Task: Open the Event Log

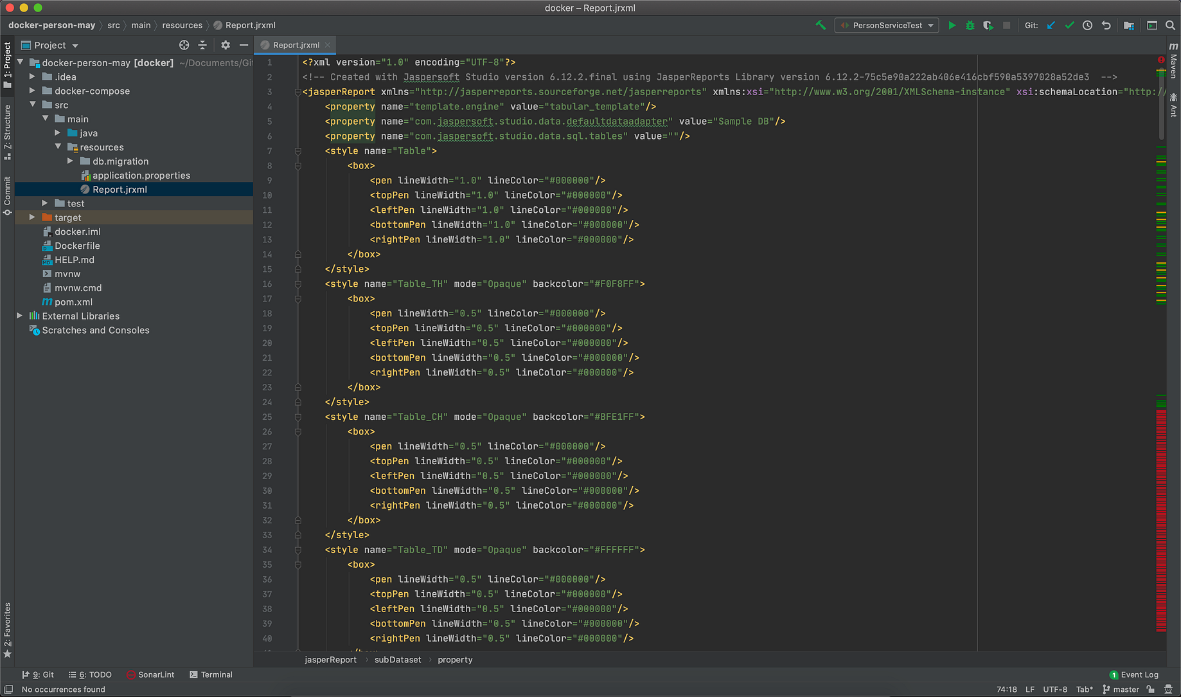Action: pos(1134,674)
